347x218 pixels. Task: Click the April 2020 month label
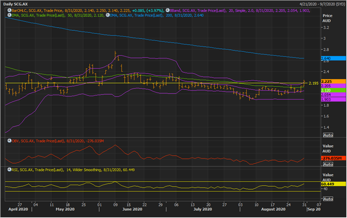point(18,209)
